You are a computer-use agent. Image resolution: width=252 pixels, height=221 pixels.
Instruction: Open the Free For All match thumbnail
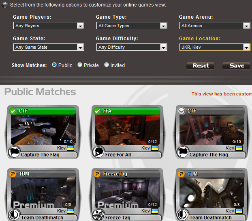[x=128, y=130]
